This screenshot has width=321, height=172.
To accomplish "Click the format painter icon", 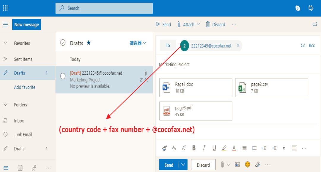I will click(164, 148).
